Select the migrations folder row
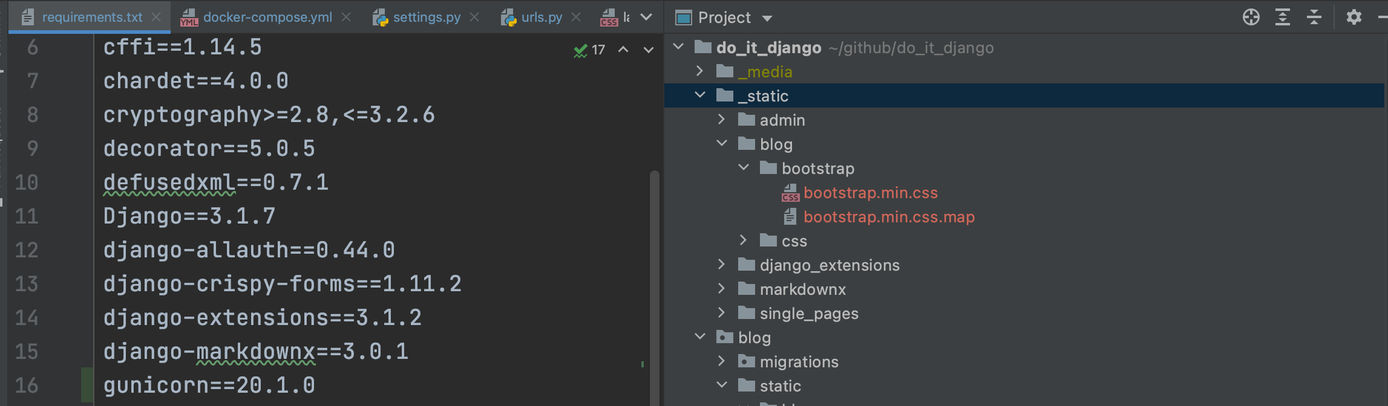 click(1026, 361)
